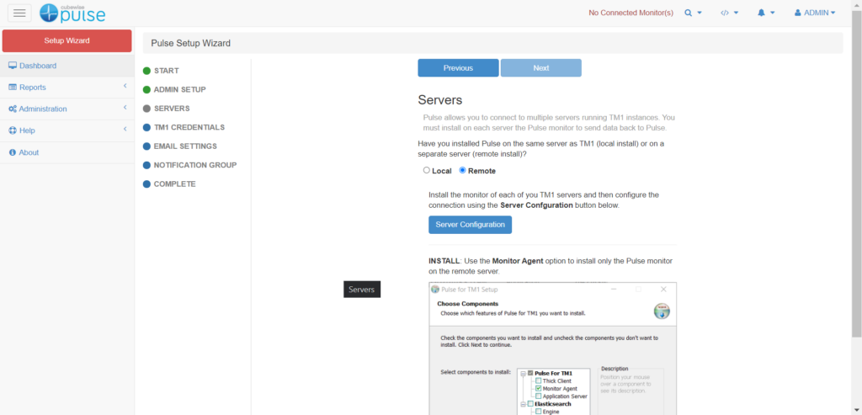Jump to the NOTIFICATION GROUP step
Image resolution: width=862 pixels, height=415 pixels.
[194, 165]
